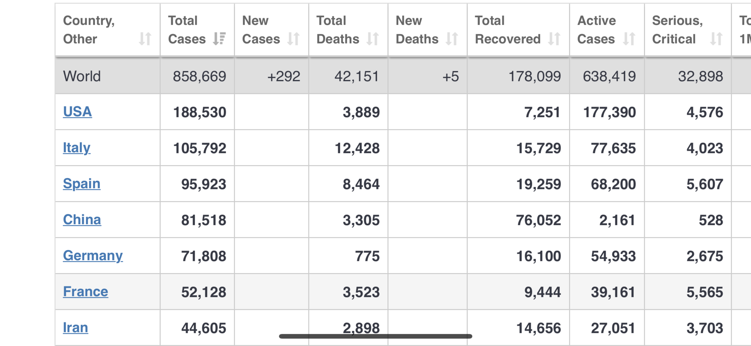Follow the China link
Screen dimensions: 751x346
pos(82,220)
